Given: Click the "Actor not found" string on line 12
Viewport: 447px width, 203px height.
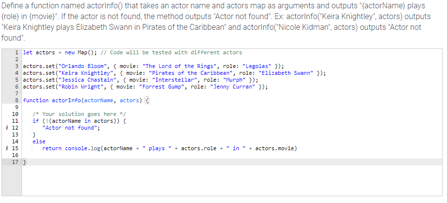Looking at the screenshot, I should point(69,128).
